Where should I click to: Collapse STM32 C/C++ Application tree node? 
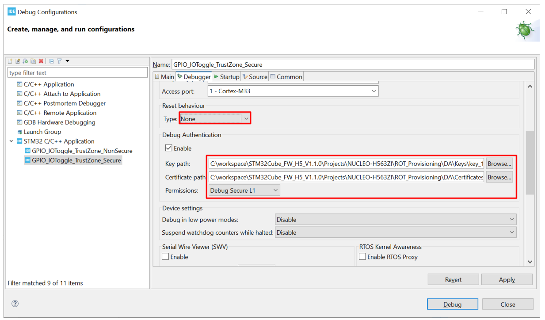[x=11, y=141]
